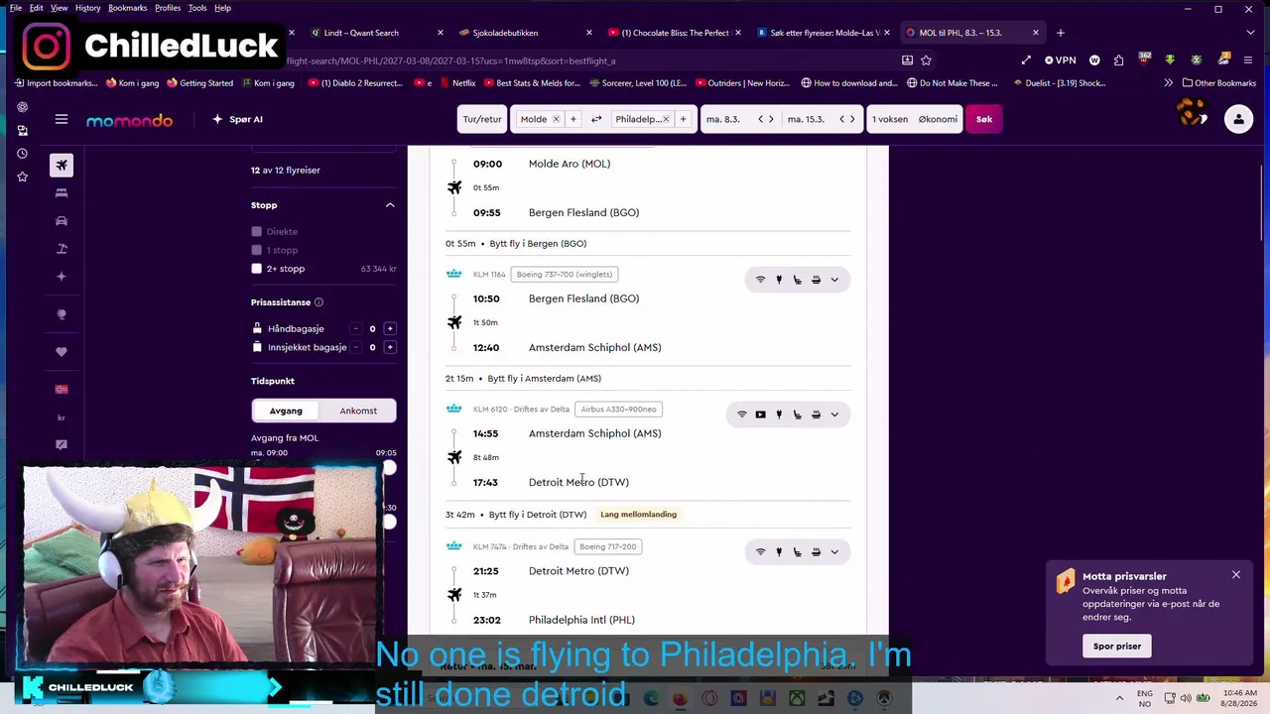
Task: Collapse the Stopp filter section
Action: pos(390,205)
